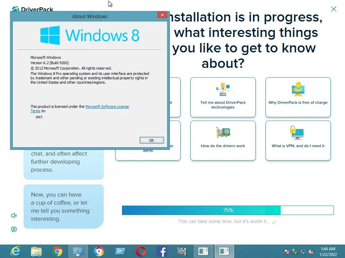345x258 pixels.
Task: Click the DriverPack logo
Action: coord(33,9)
